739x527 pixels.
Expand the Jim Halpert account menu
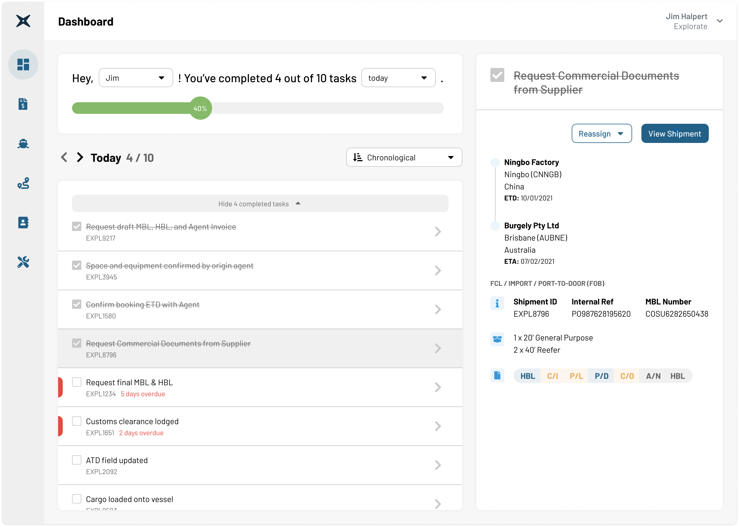point(720,21)
